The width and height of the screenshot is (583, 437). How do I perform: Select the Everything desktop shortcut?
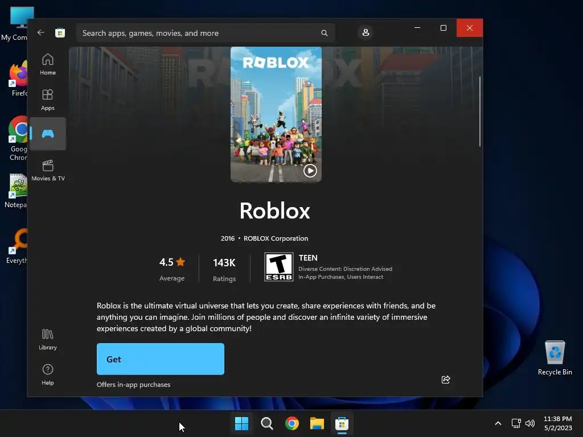[x=17, y=246]
